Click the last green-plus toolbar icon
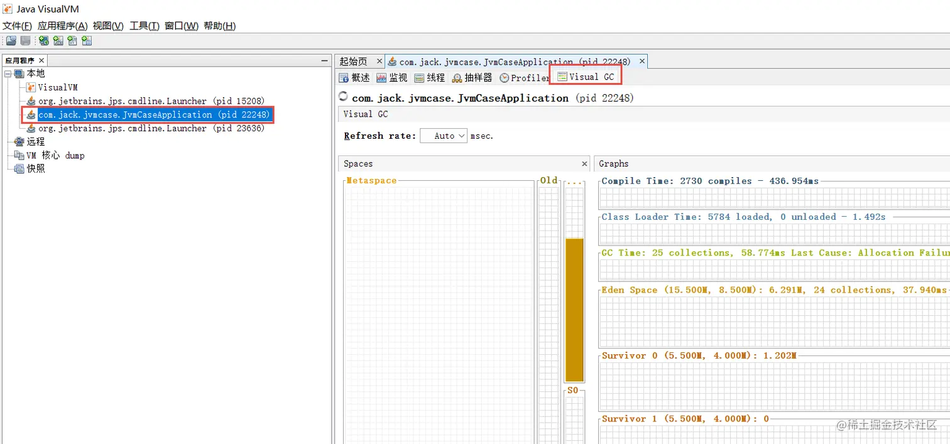 [x=87, y=41]
